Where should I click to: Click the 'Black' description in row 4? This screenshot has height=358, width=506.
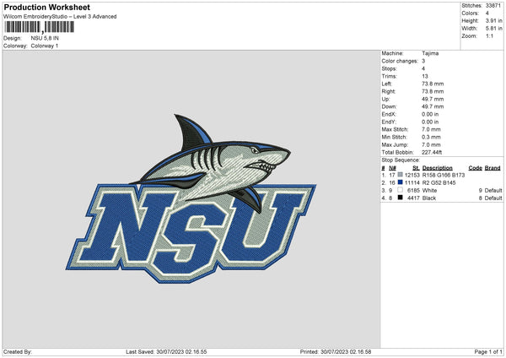pos(429,198)
